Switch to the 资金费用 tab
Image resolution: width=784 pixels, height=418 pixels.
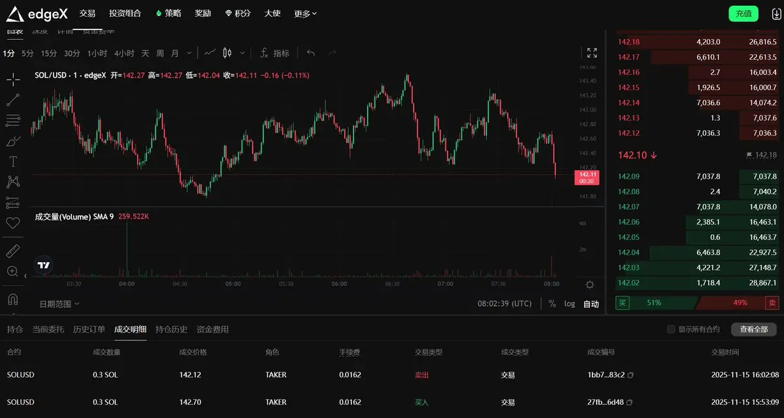[x=212, y=329]
